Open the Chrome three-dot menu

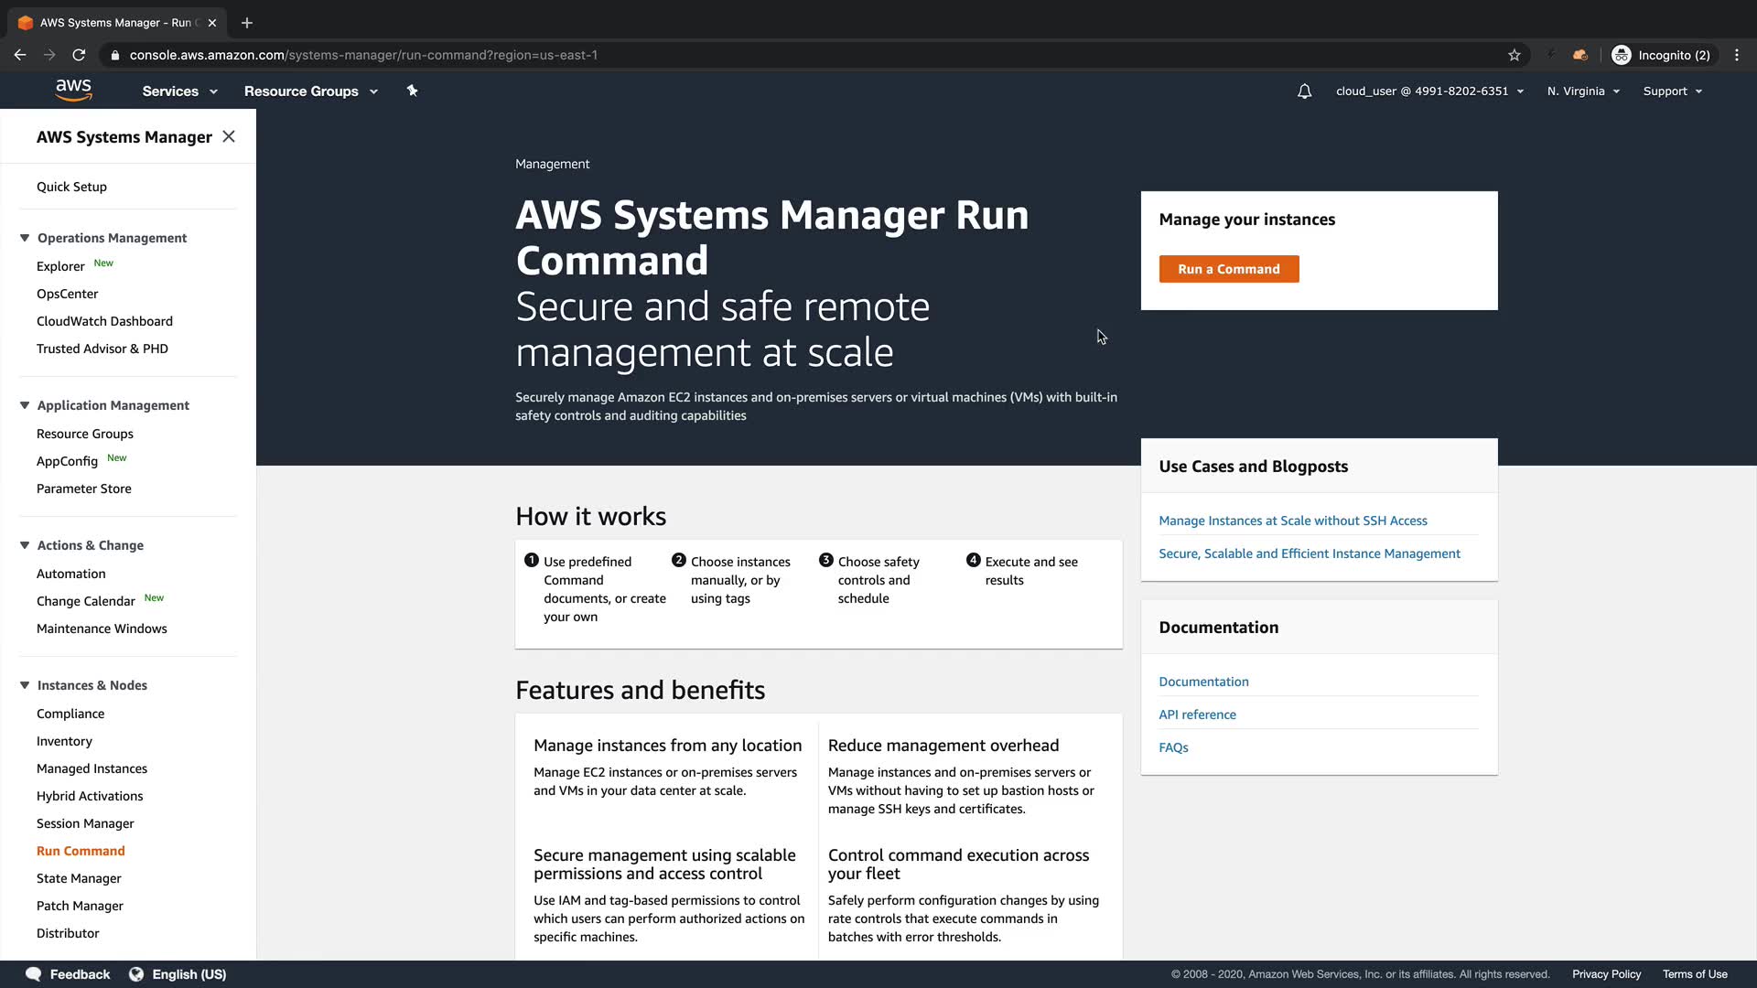[1736, 55]
